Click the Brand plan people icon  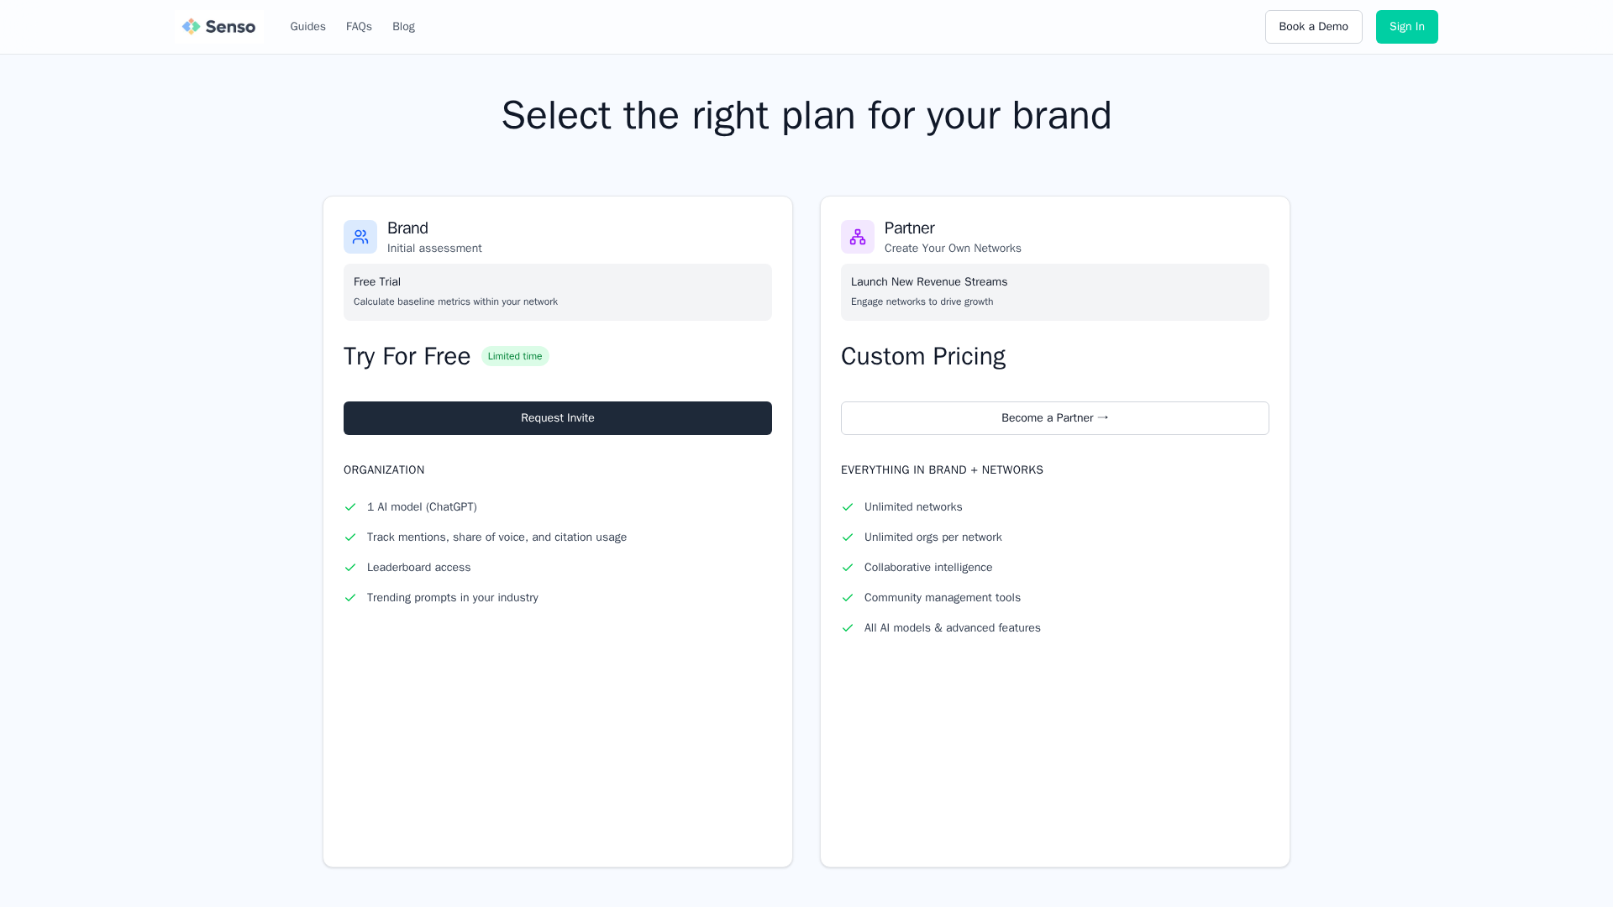360,236
